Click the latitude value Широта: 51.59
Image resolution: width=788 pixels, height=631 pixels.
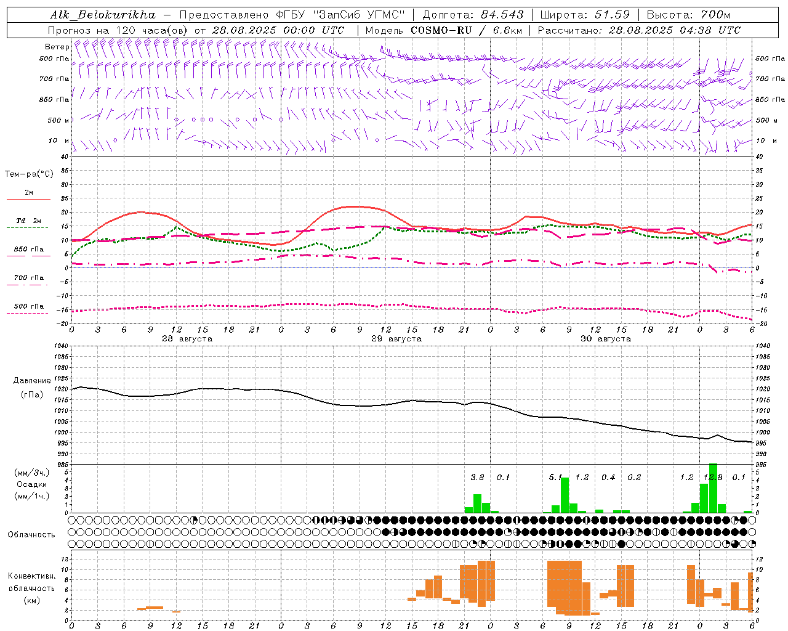(x=585, y=14)
